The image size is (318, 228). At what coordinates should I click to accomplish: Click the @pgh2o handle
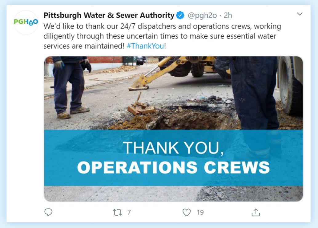tap(202, 15)
